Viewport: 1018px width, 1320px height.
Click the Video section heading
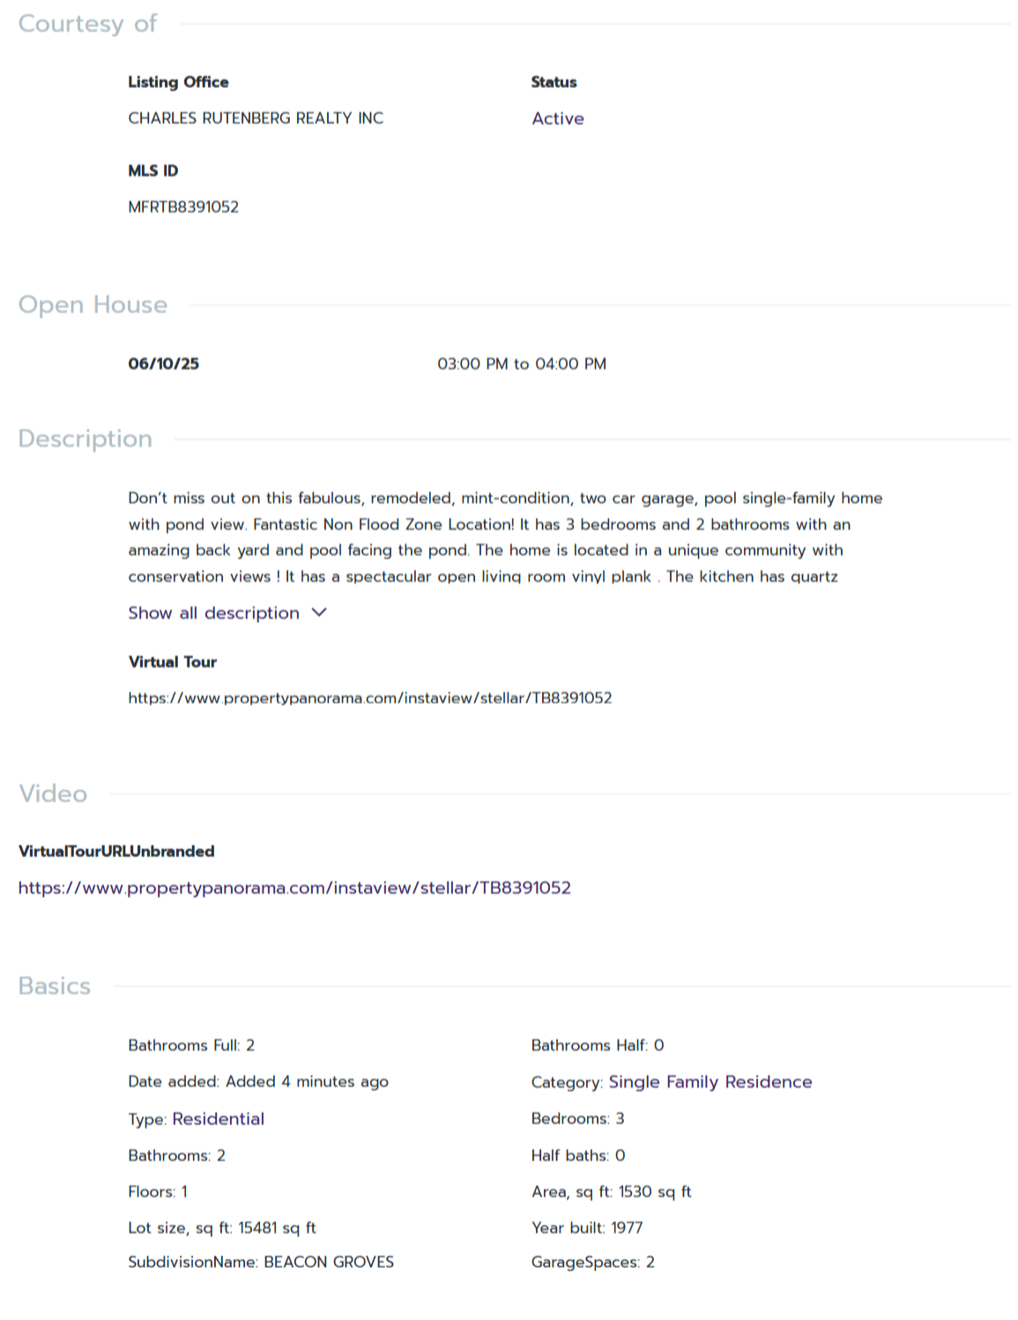click(x=53, y=794)
